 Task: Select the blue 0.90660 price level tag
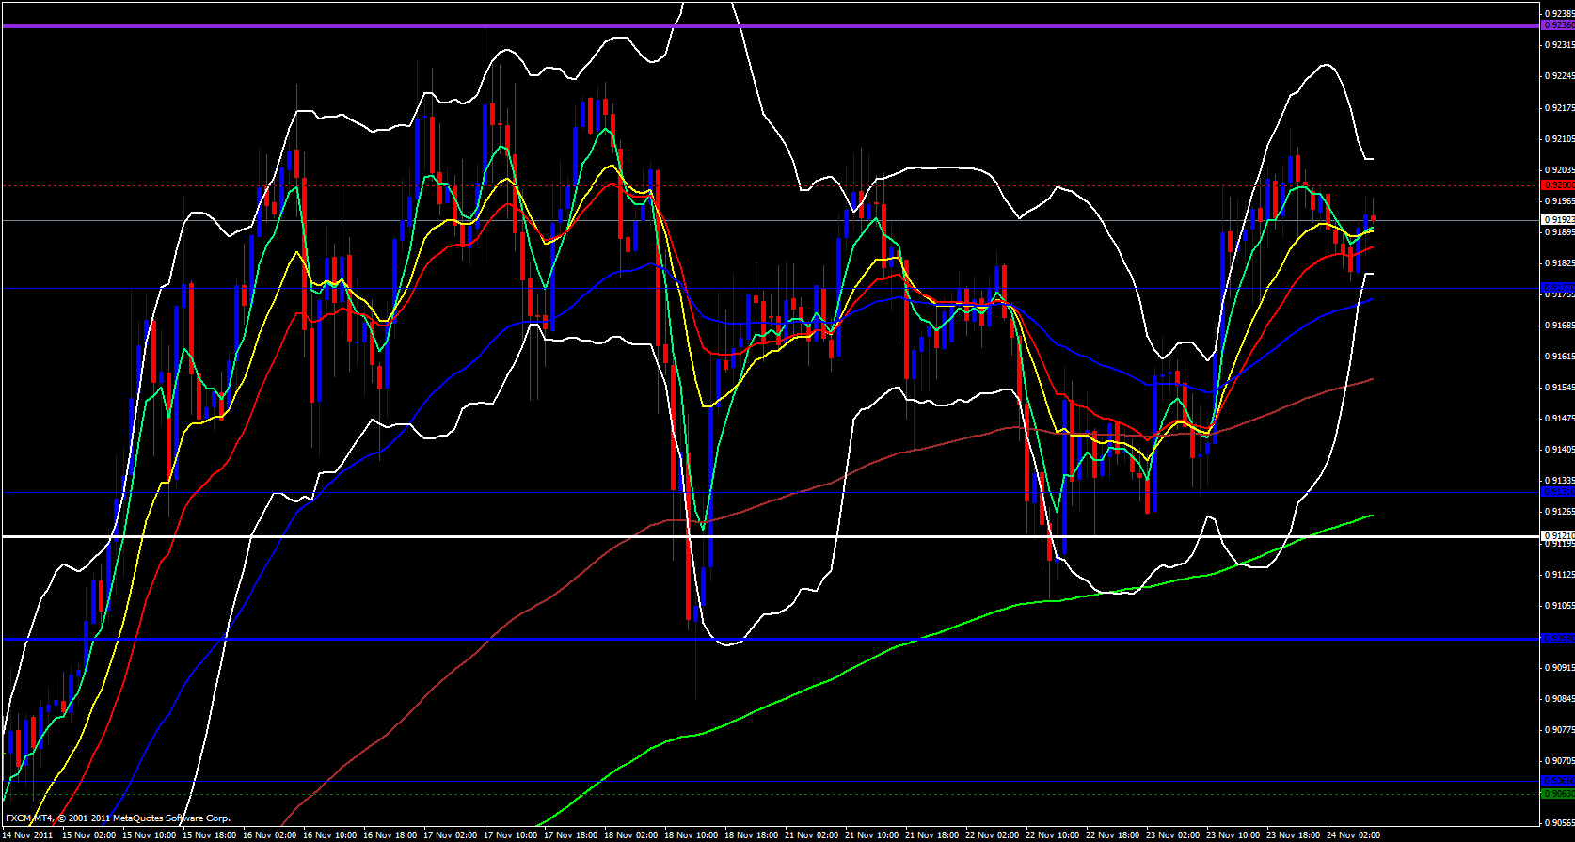(x=1558, y=781)
